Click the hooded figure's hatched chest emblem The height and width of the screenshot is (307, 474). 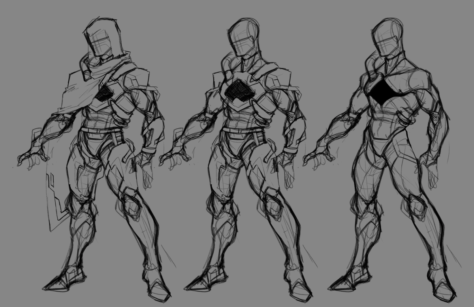(x=104, y=93)
